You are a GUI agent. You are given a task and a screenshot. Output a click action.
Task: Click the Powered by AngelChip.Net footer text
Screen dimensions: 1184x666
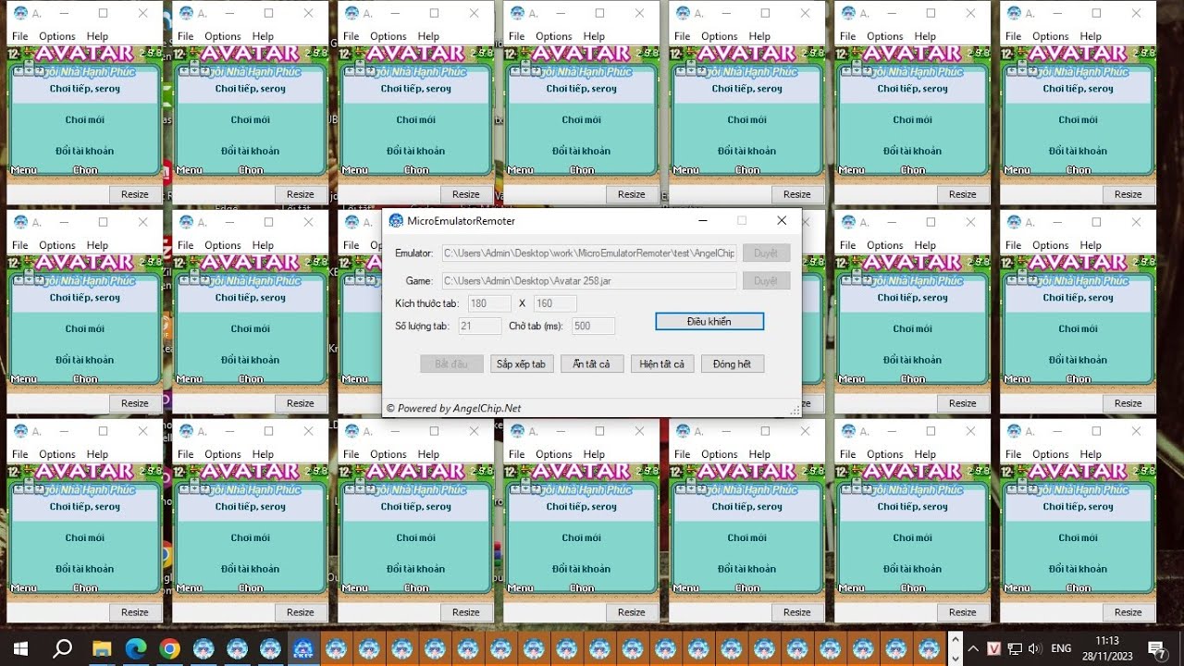tap(453, 409)
